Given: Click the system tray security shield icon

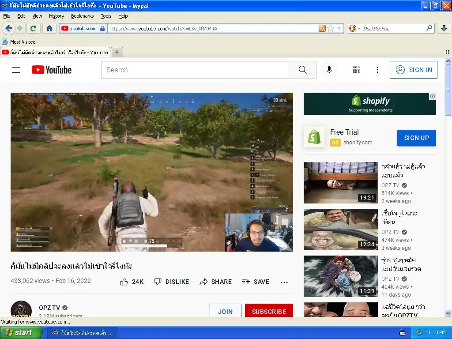Looking at the screenshot, I should [x=419, y=332].
